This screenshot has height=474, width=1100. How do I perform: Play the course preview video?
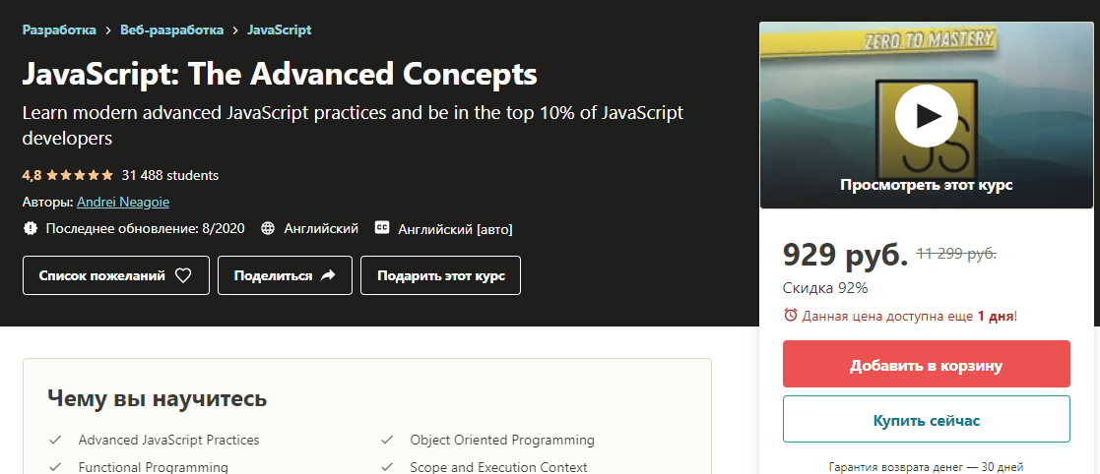click(926, 115)
